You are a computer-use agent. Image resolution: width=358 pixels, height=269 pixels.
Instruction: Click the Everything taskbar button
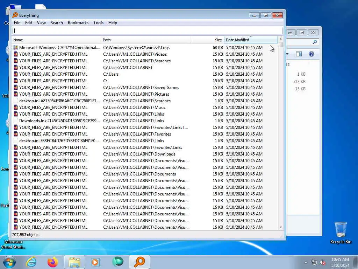(139, 262)
